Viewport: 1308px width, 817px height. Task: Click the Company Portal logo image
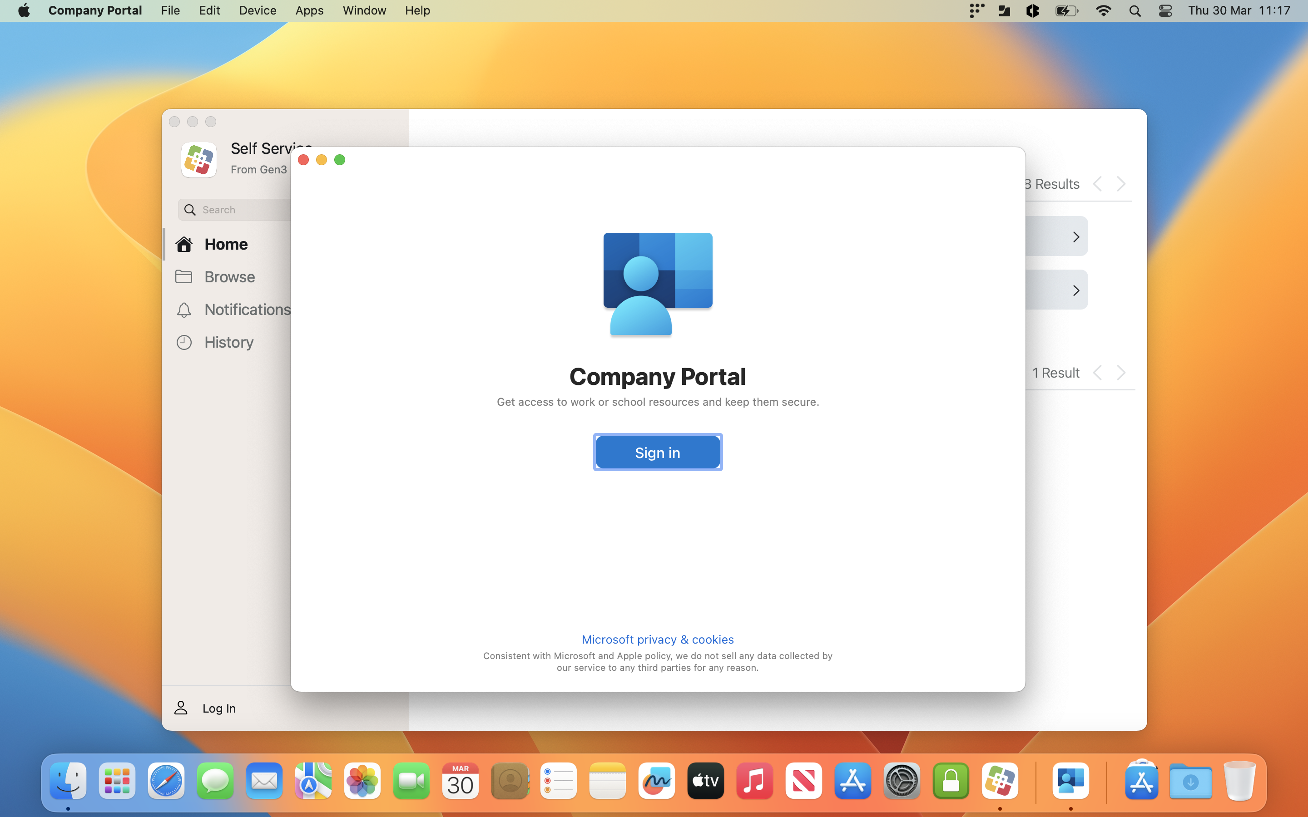(x=657, y=284)
